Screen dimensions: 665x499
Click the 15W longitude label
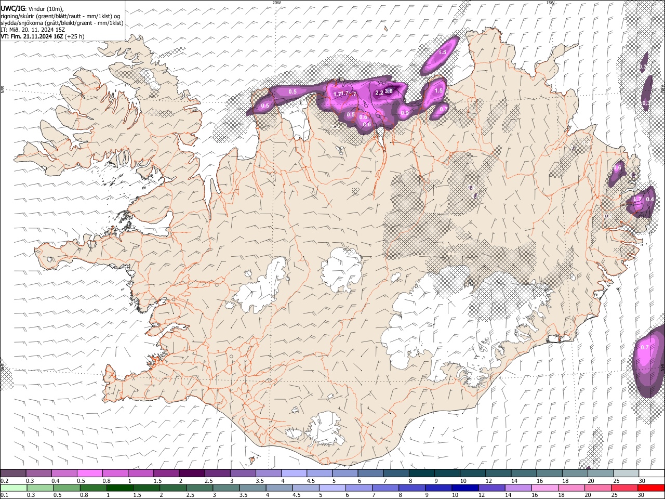(550, 3)
